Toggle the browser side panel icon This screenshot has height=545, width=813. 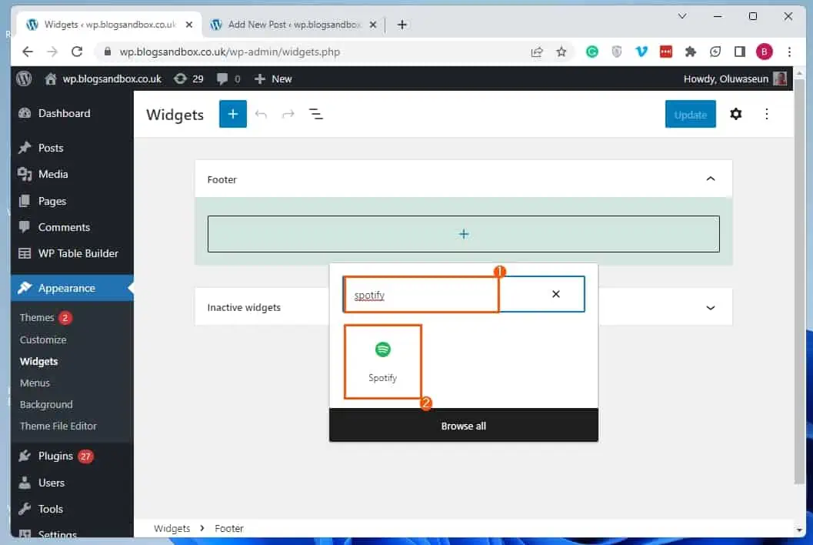tap(739, 52)
